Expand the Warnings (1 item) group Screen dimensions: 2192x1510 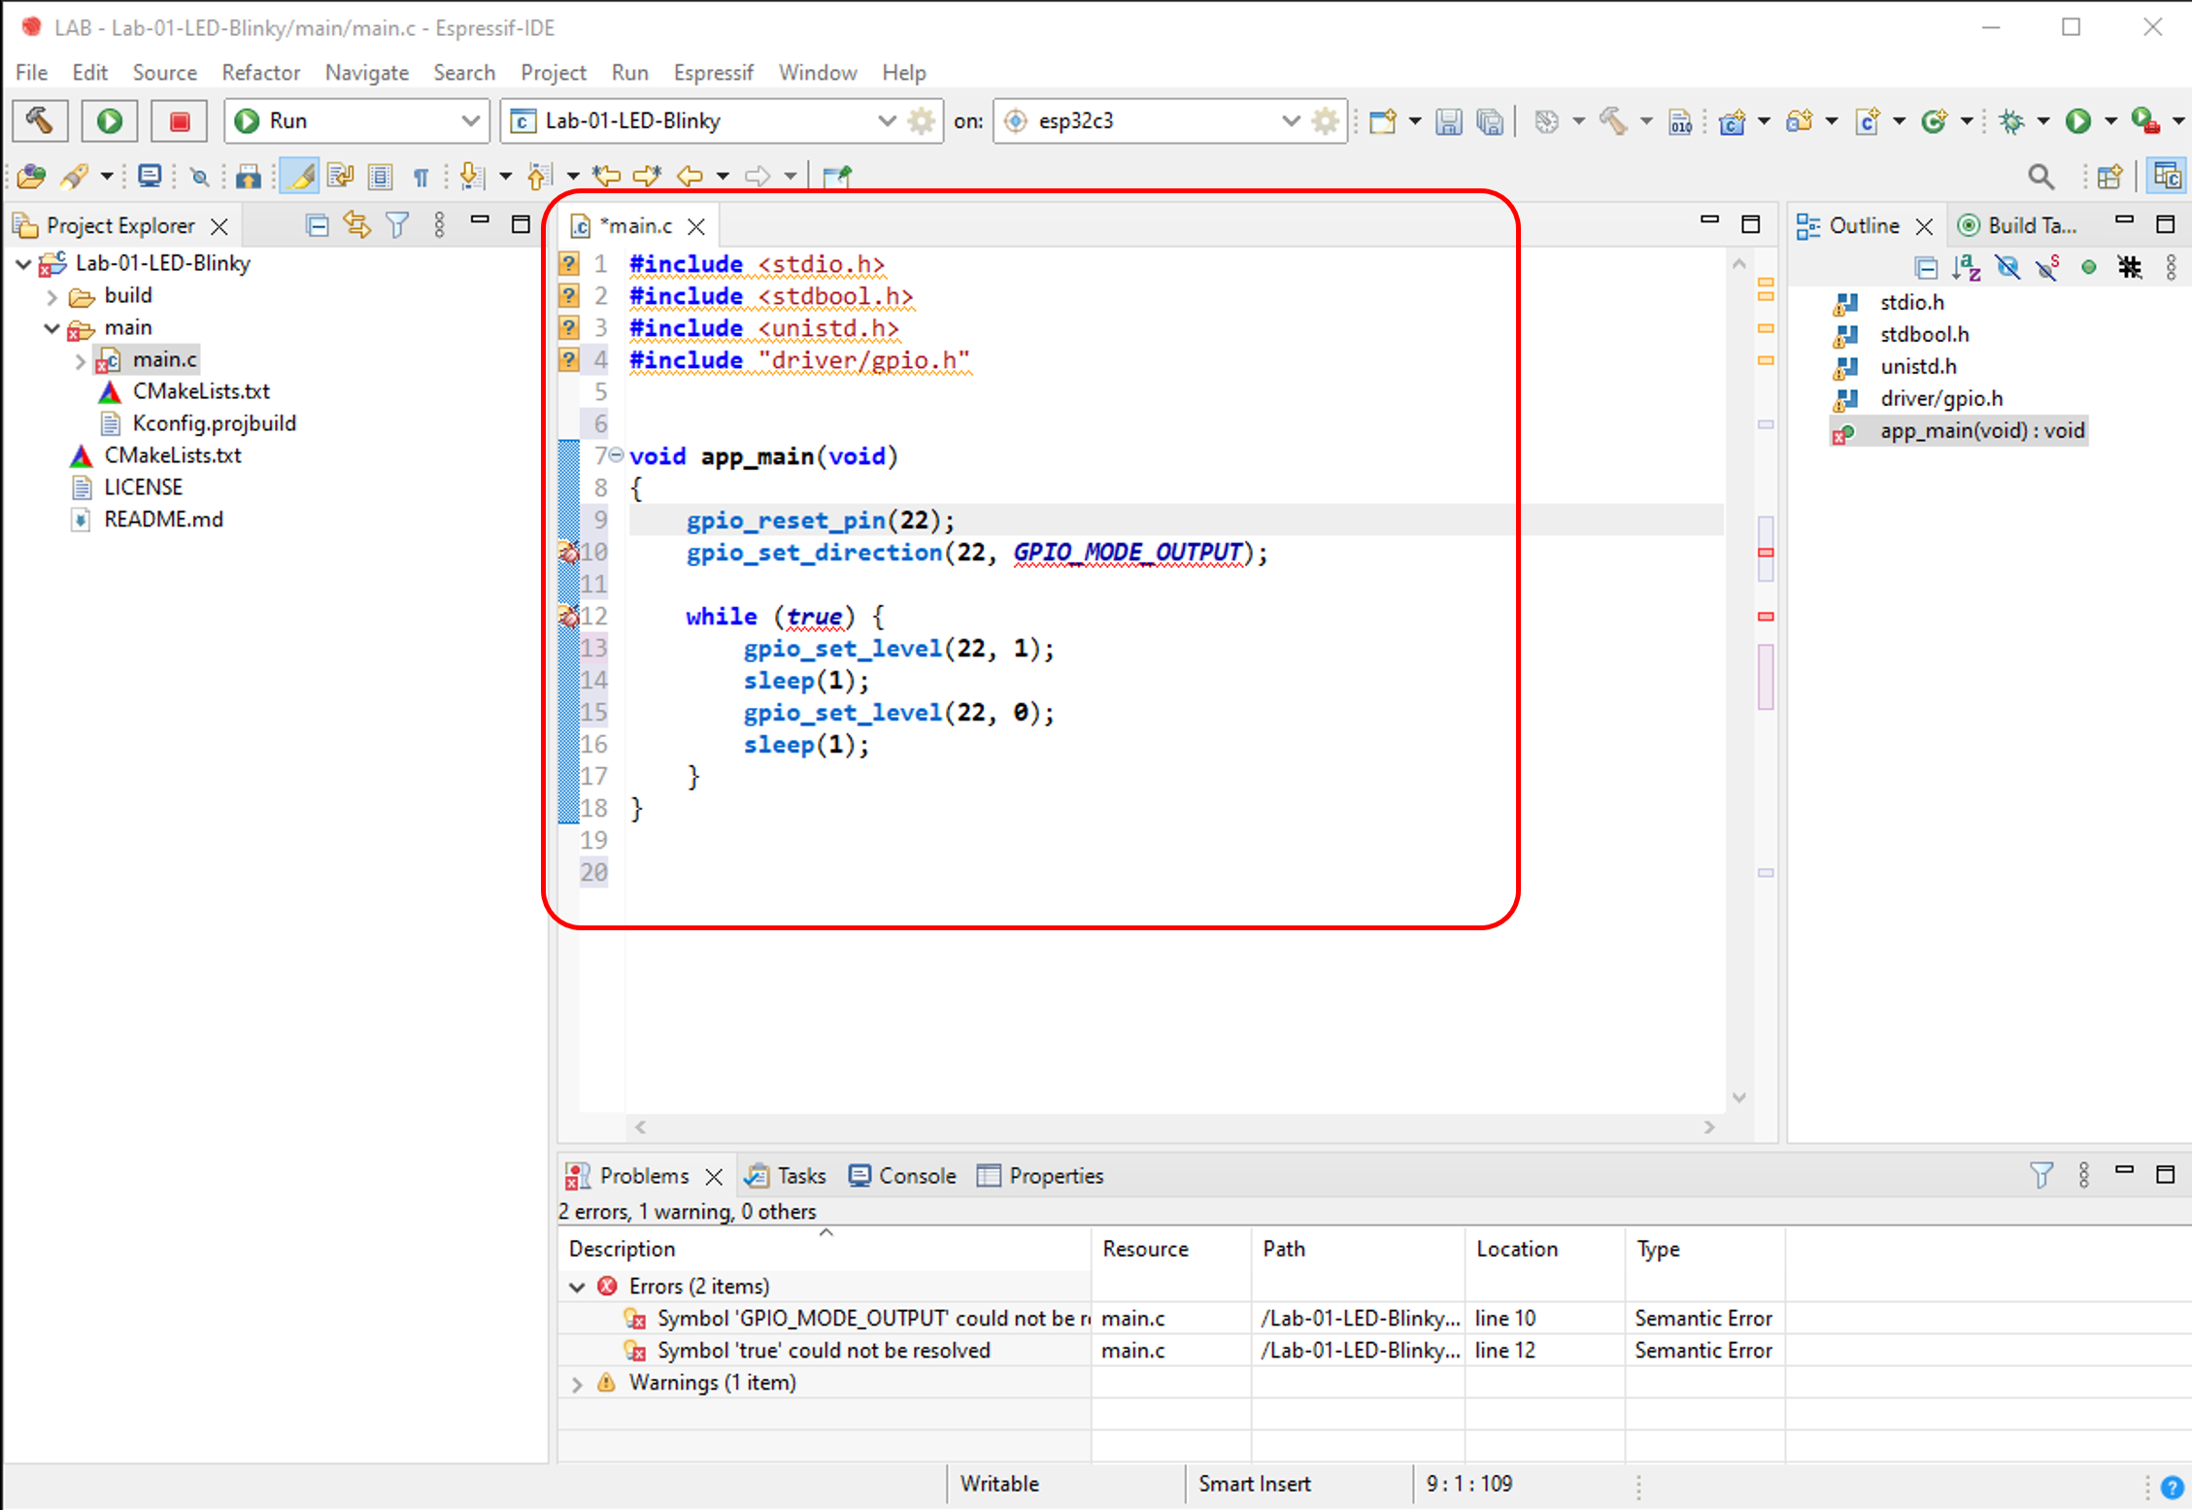[x=577, y=1383]
